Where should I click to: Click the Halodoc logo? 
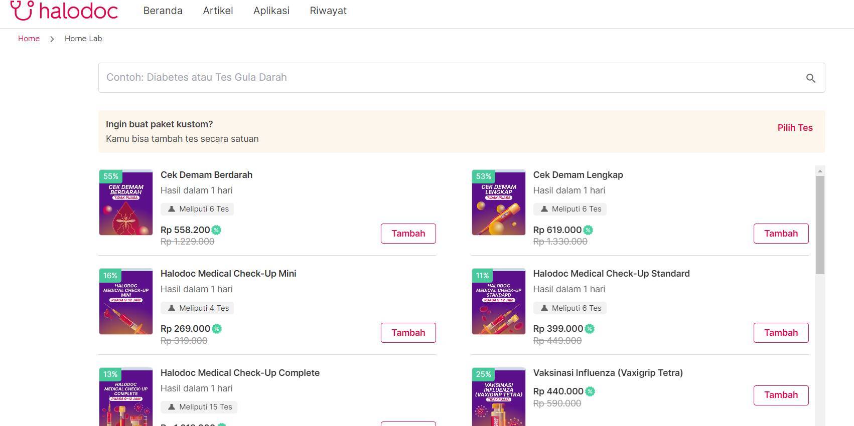pyautogui.click(x=64, y=11)
